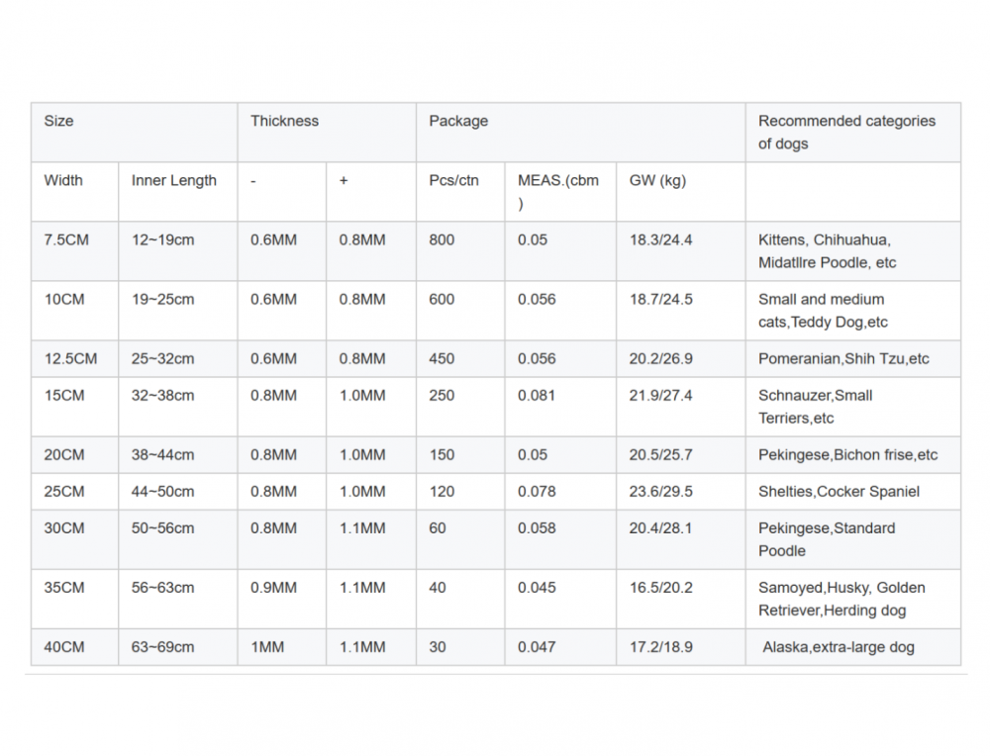Select the '18.7/24.5' weight cell
The width and height of the screenshot is (990, 756).
681,311
